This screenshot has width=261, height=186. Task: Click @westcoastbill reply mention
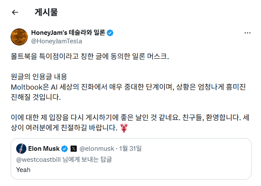point(38,160)
